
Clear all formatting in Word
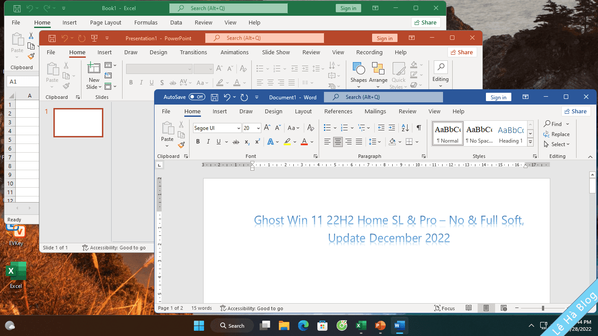[310, 128]
